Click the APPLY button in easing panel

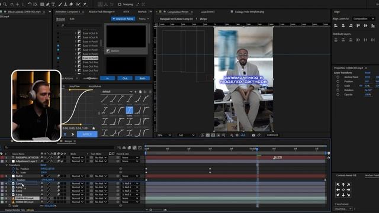(x=87, y=134)
